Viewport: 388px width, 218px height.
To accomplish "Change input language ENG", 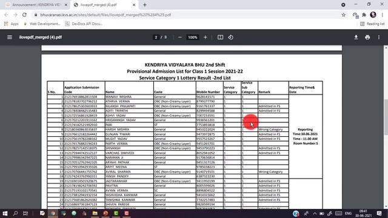I will pos(348,213).
